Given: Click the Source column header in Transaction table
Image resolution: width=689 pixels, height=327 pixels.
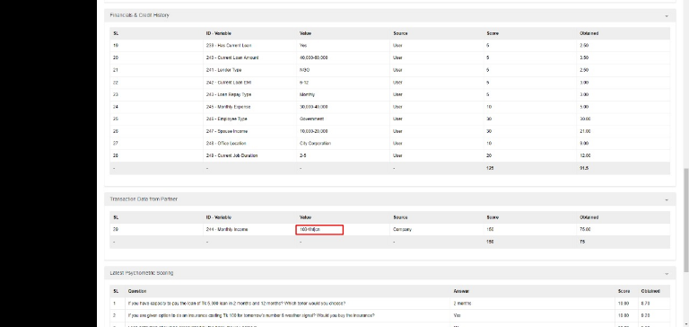Looking at the screenshot, I should (400, 217).
